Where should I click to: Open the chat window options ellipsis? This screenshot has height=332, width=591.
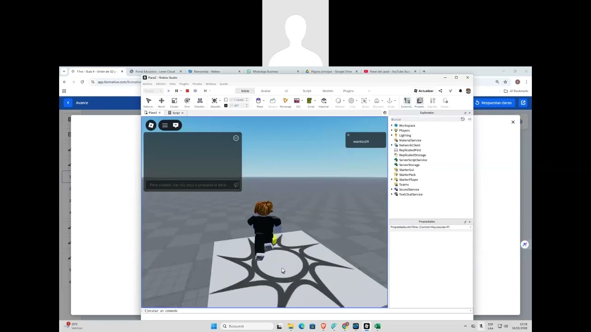coord(236,138)
